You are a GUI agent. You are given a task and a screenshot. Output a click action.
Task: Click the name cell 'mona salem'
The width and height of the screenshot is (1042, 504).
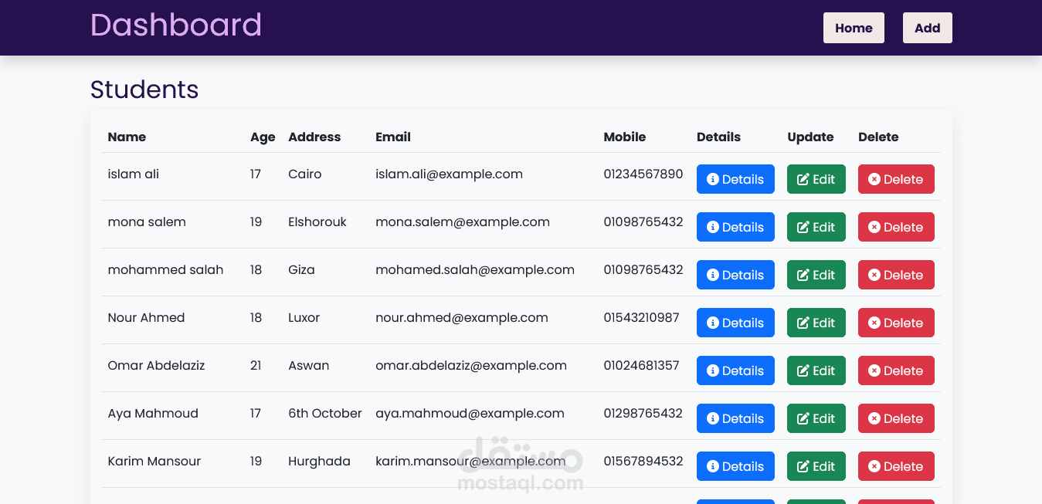point(147,222)
